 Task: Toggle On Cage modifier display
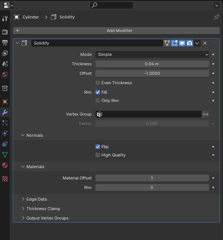167,43
